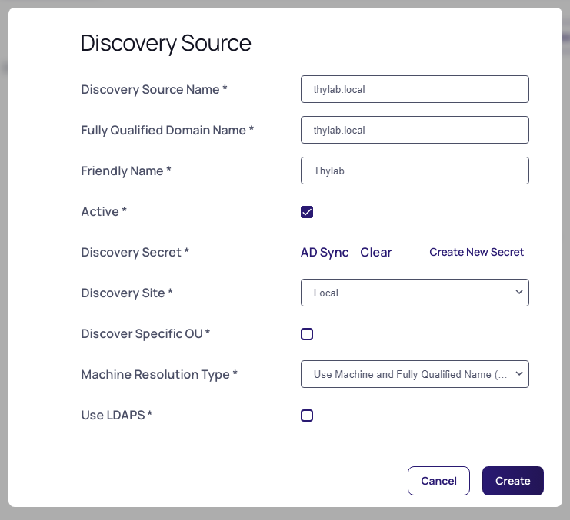Click the Machine Resolution Type chevron arrow

coord(519,373)
